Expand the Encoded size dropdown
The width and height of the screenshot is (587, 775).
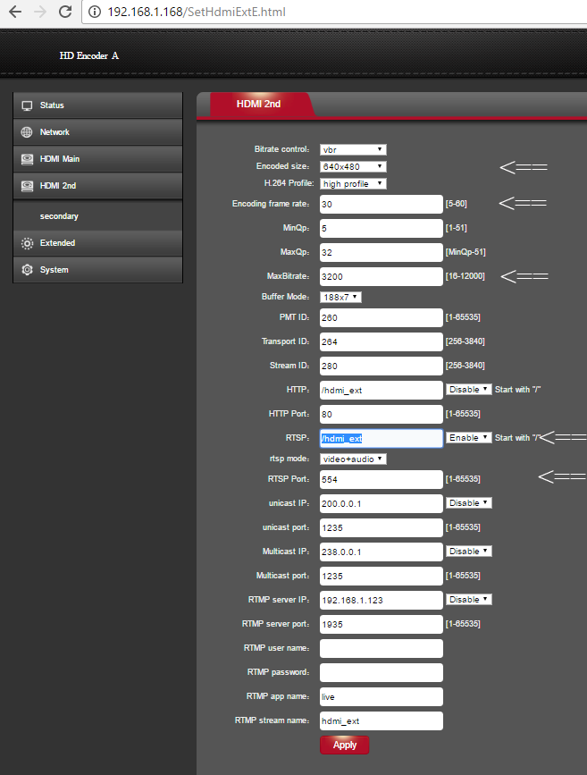[353, 166]
